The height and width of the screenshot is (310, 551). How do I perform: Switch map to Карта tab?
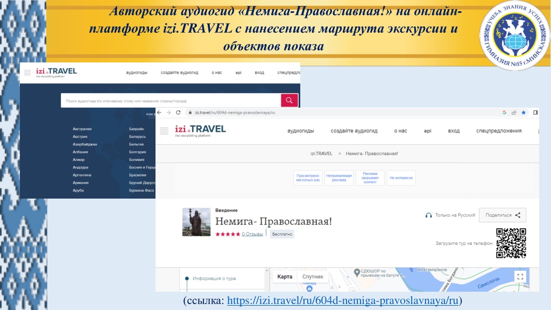click(285, 277)
